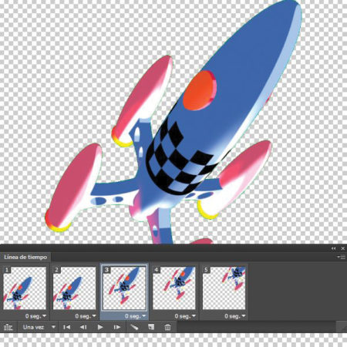This screenshot has height=347, width=347.
Task: Select first frame button
Action: click(x=66, y=327)
